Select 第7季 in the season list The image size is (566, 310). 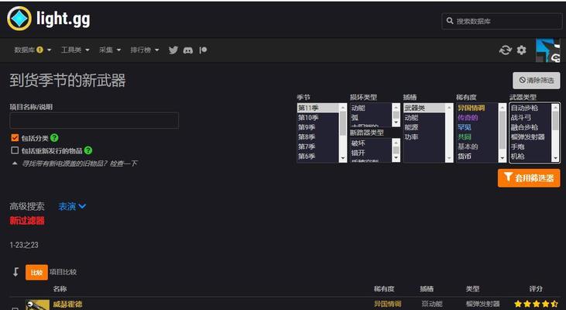pyautogui.click(x=317, y=147)
